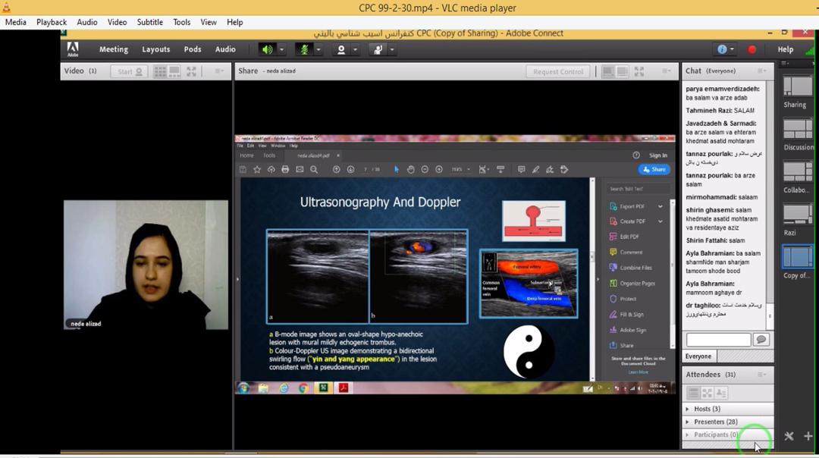Toggle the microphone icon in Adobe Connect
The width and height of the screenshot is (819, 458).
click(305, 49)
